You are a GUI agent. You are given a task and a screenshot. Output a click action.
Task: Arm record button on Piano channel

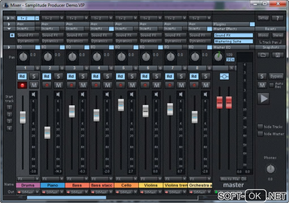[x=47, y=85]
